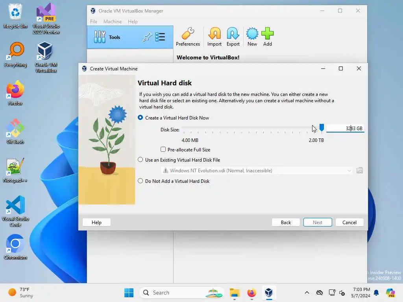The height and width of the screenshot is (302, 403).
Task: Open Recycle Bin on desktop
Action: point(15,16)
